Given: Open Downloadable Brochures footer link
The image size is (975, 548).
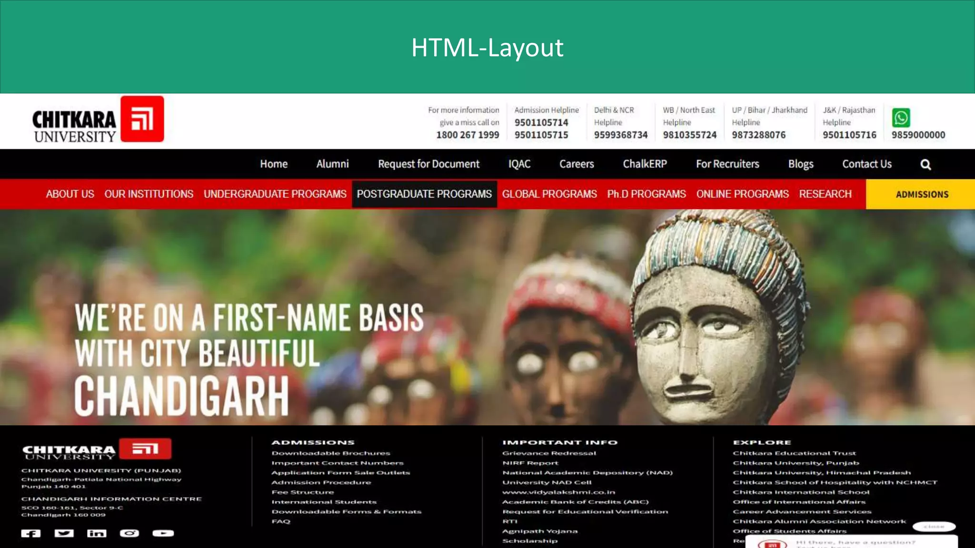Looking at the screenshot, I should point(331,453).
